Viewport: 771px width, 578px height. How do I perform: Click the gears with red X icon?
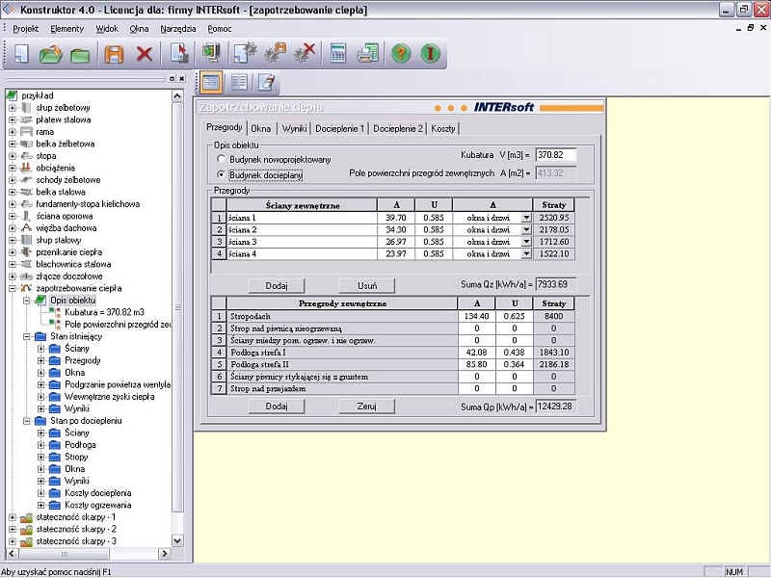click(x=305, y=53)
